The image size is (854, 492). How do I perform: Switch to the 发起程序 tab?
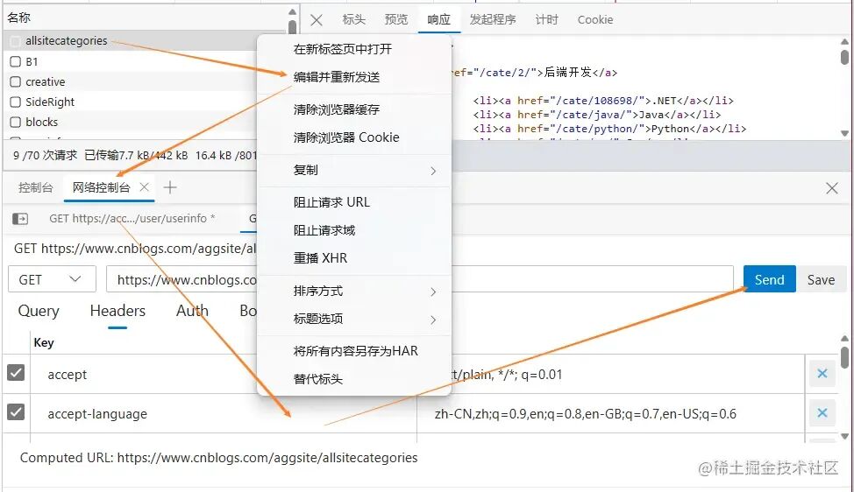pos(493,19)
